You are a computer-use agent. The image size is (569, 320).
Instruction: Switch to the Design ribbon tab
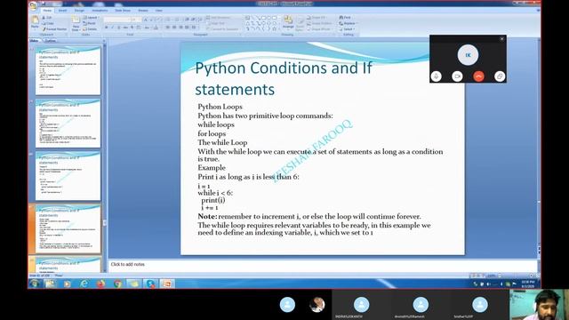click(79, 11)
